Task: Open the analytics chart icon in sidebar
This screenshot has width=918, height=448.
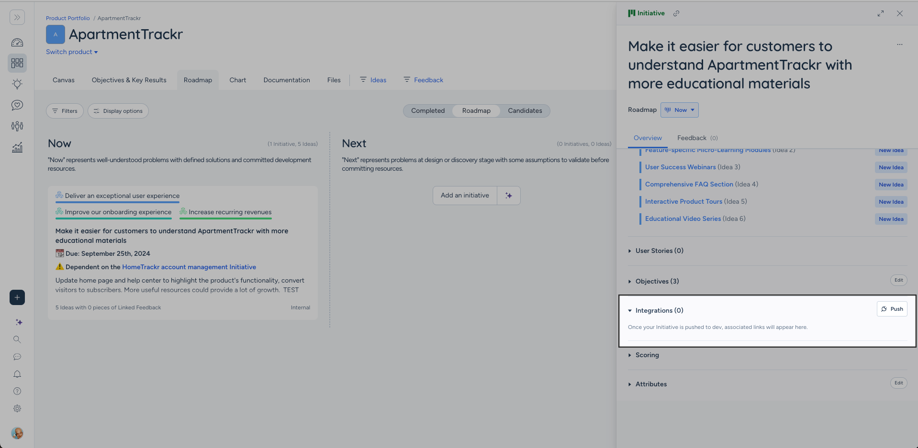Action: pyautogui.click(x=17, y=147)
